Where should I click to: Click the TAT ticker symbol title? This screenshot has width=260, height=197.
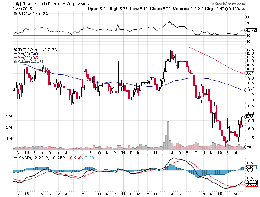17,4
